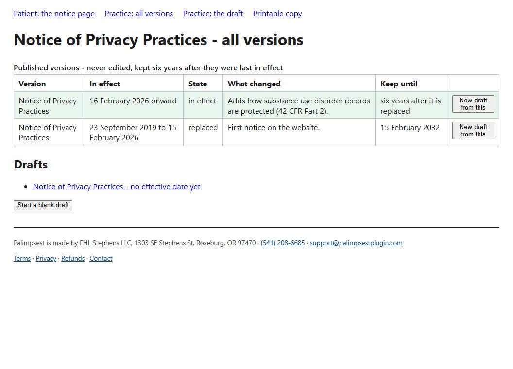Open the Contact footer link
Viewport: 513px width, 369px height.
[101, 258]
